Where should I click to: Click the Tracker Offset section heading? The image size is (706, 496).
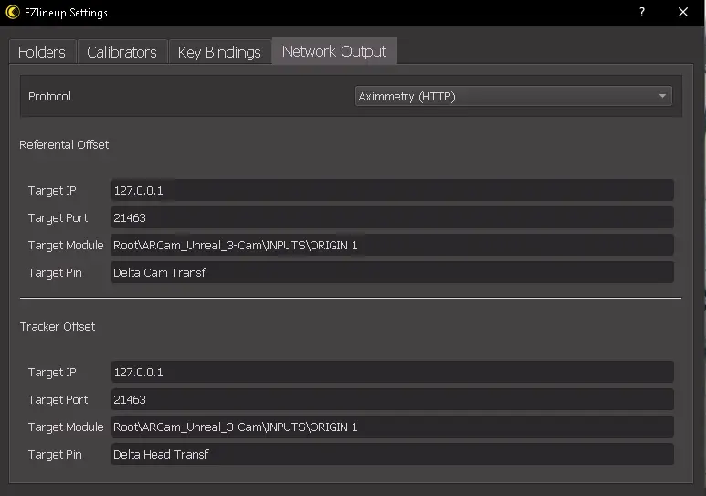click(x=58, y=327)
